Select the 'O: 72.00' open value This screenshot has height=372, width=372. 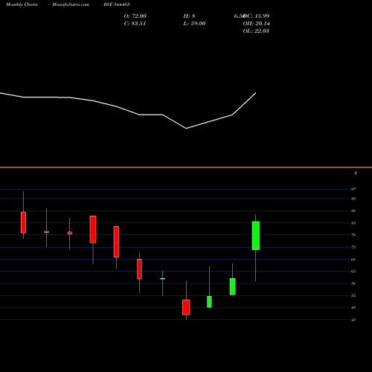pyautogui.click(x=135, y=16)
